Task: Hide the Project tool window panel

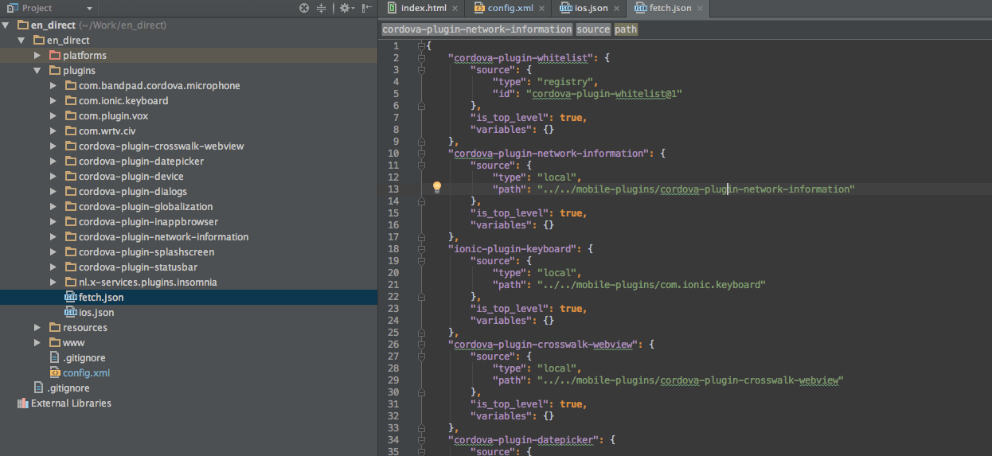Action: (x=366, y=8)
